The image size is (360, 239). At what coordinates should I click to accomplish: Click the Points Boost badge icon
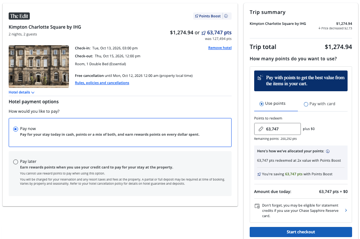(197, 16)
